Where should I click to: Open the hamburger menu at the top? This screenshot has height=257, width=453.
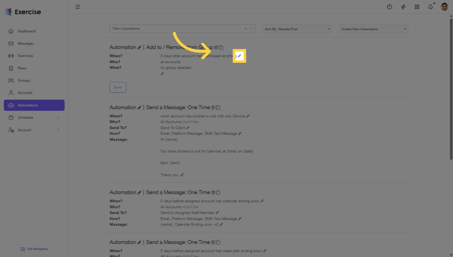click(77, 7)
